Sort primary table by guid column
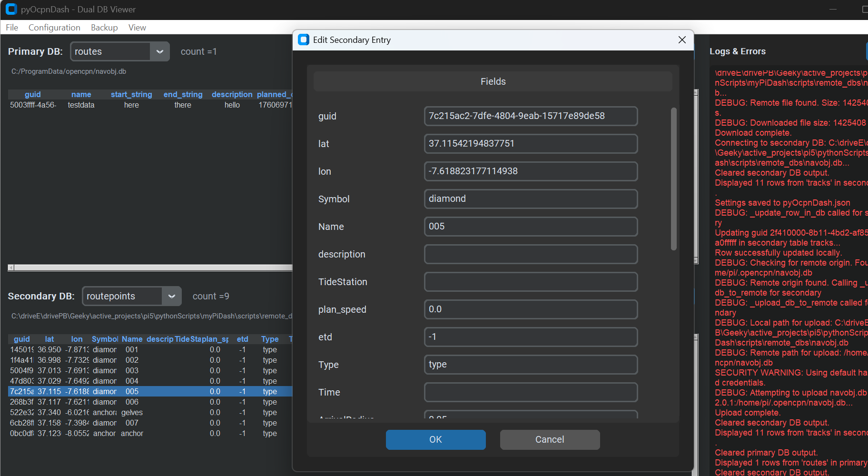868x476 pixels. click(33, 94)
